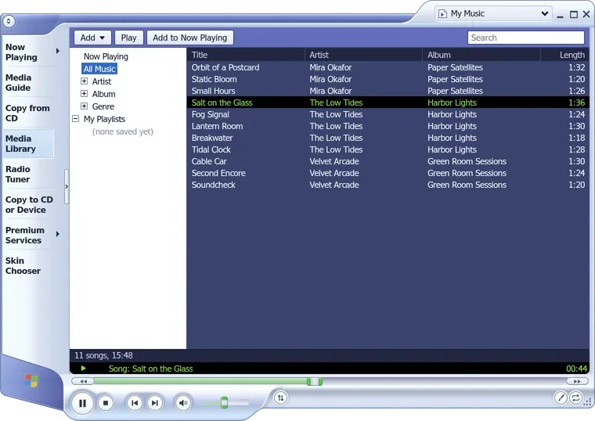Select the song Tidal Clock
Screen dimensions: 595x421
tap(388, 149)
